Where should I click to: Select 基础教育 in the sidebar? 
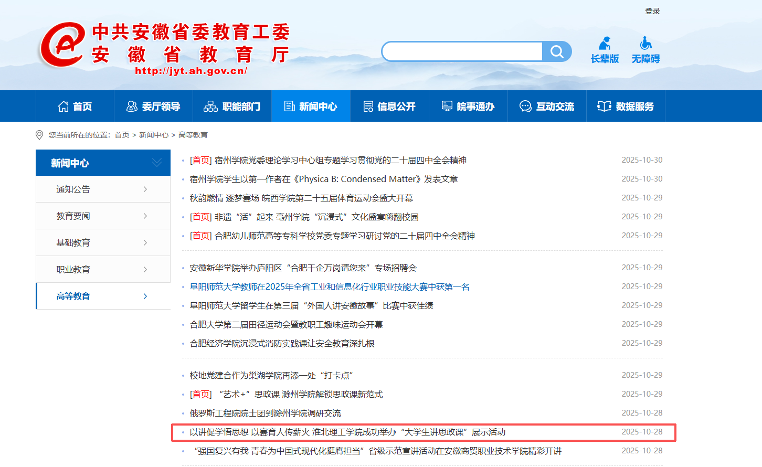coord(73,243)
